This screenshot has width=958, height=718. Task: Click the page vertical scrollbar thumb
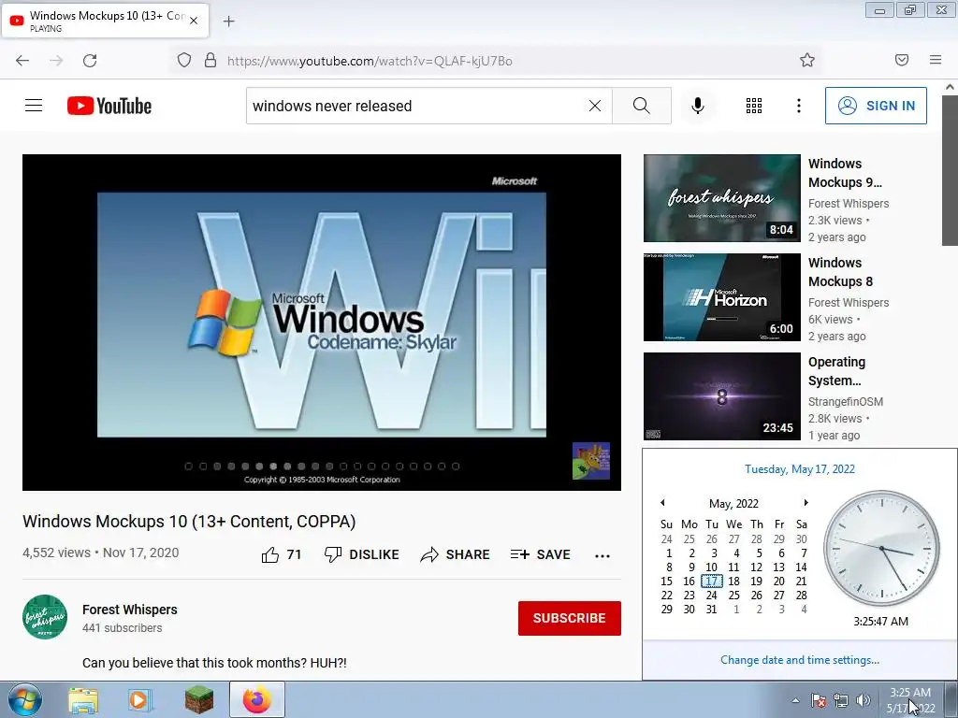(x=950, y=171)
